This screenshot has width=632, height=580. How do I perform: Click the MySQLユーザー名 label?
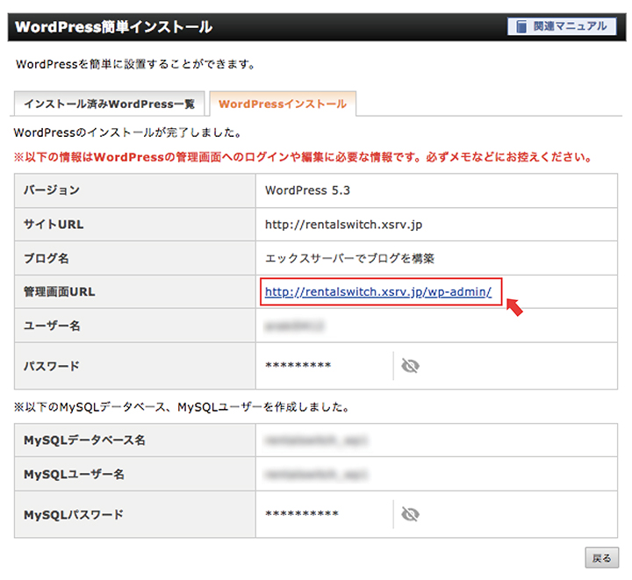[x=74, y=474]
